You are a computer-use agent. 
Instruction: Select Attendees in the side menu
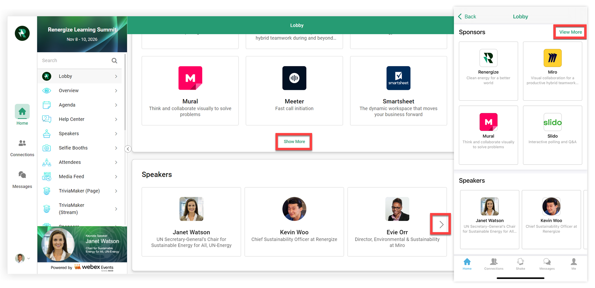(80, 162)
